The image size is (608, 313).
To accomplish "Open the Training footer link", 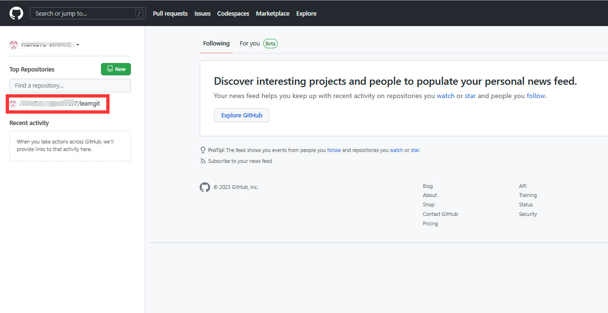I will [x=528, y=195].
